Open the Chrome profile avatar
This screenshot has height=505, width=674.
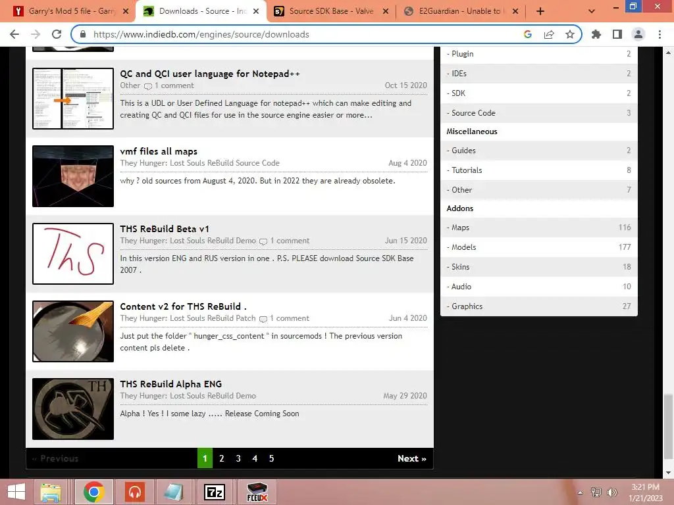(x=638, y=34)
